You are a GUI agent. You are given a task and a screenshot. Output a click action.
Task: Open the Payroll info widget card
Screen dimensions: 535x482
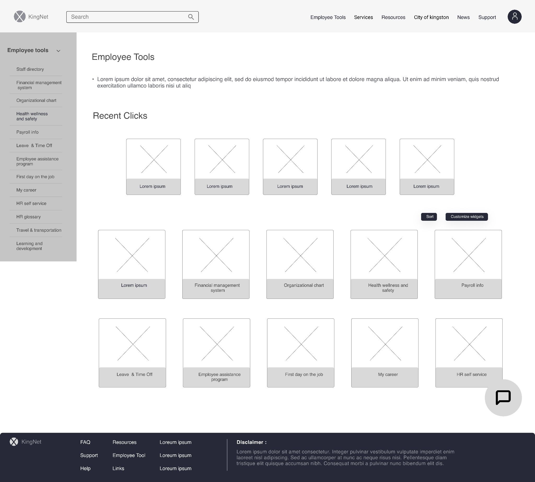coord(468,264)
